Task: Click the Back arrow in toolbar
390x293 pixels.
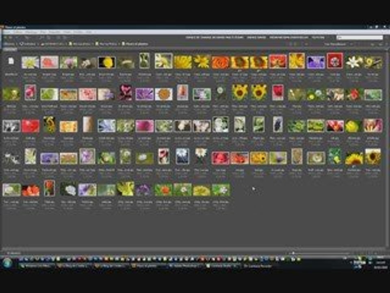Action: point(5,37)
